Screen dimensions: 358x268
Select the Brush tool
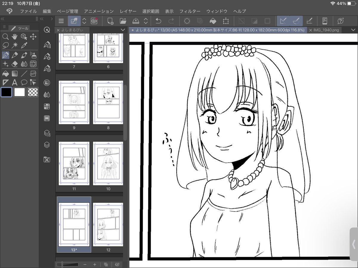pos(24,55)
